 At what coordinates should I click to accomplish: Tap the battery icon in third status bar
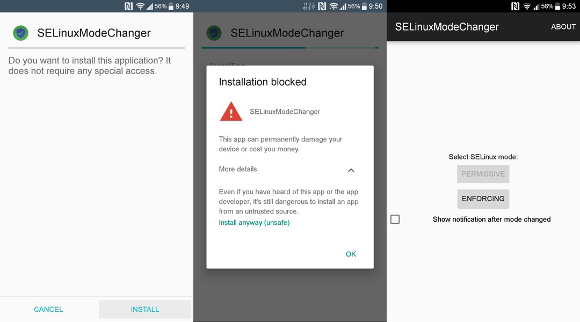tap(557, 6)
